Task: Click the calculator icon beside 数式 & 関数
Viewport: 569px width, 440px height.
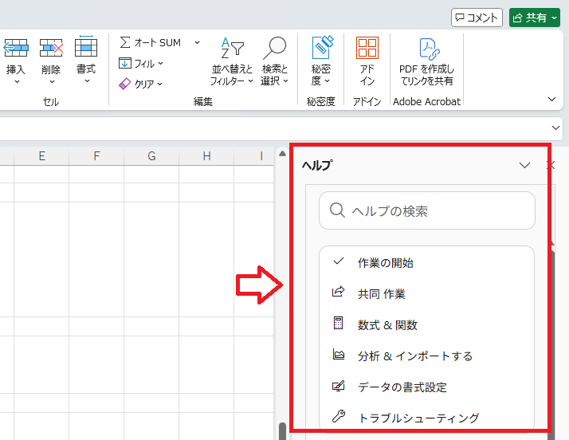Action: click(338, 322)
